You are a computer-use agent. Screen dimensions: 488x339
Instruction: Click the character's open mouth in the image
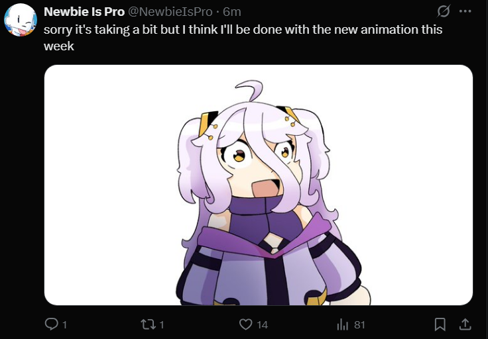(x=266, y=187)
